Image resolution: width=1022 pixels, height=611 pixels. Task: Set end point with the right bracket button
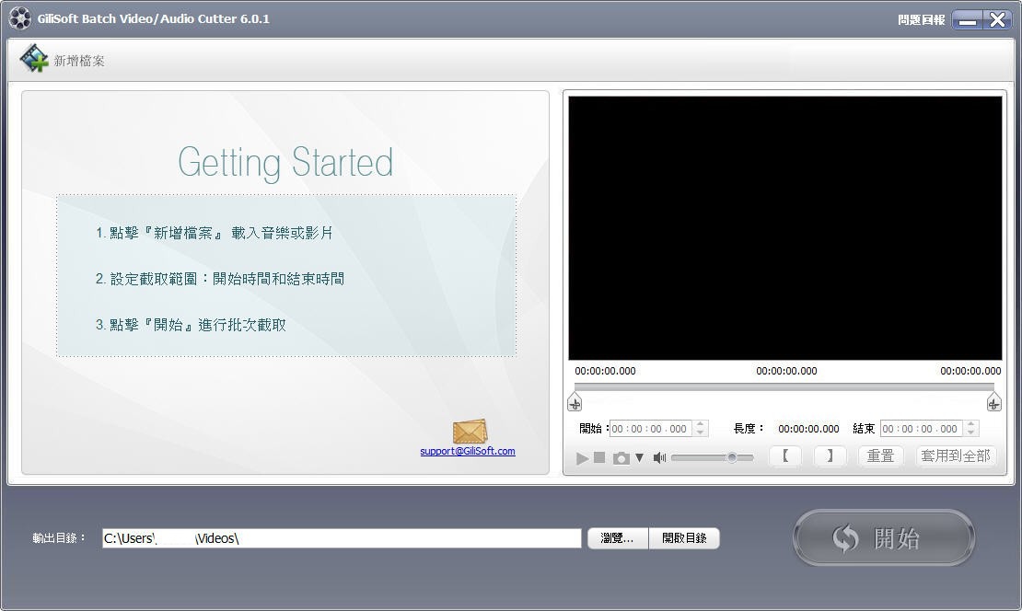point(830,456)
